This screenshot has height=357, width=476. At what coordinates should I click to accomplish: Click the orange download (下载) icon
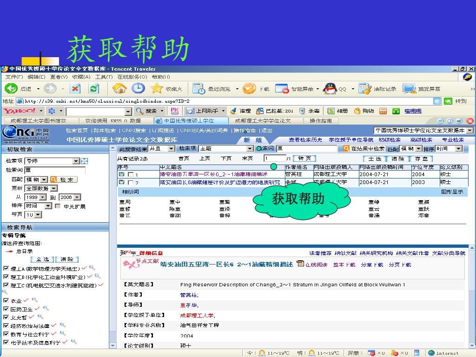[x=249, y=89]
